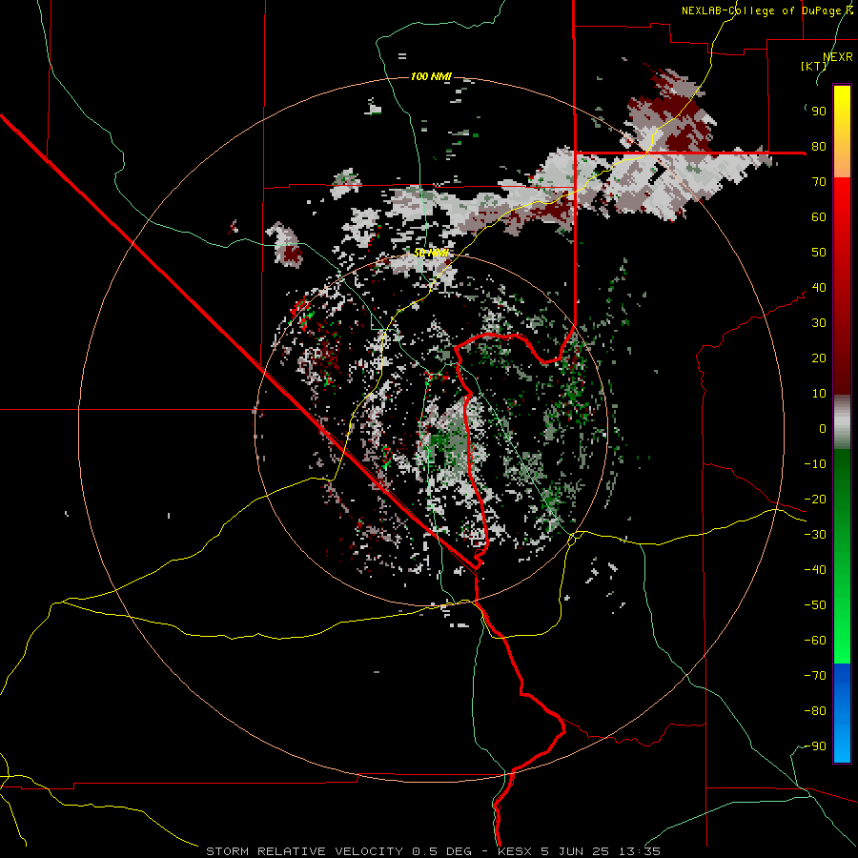Select the positive 90 knot scale label
858x858 pixels.
[x=819, y=112]
